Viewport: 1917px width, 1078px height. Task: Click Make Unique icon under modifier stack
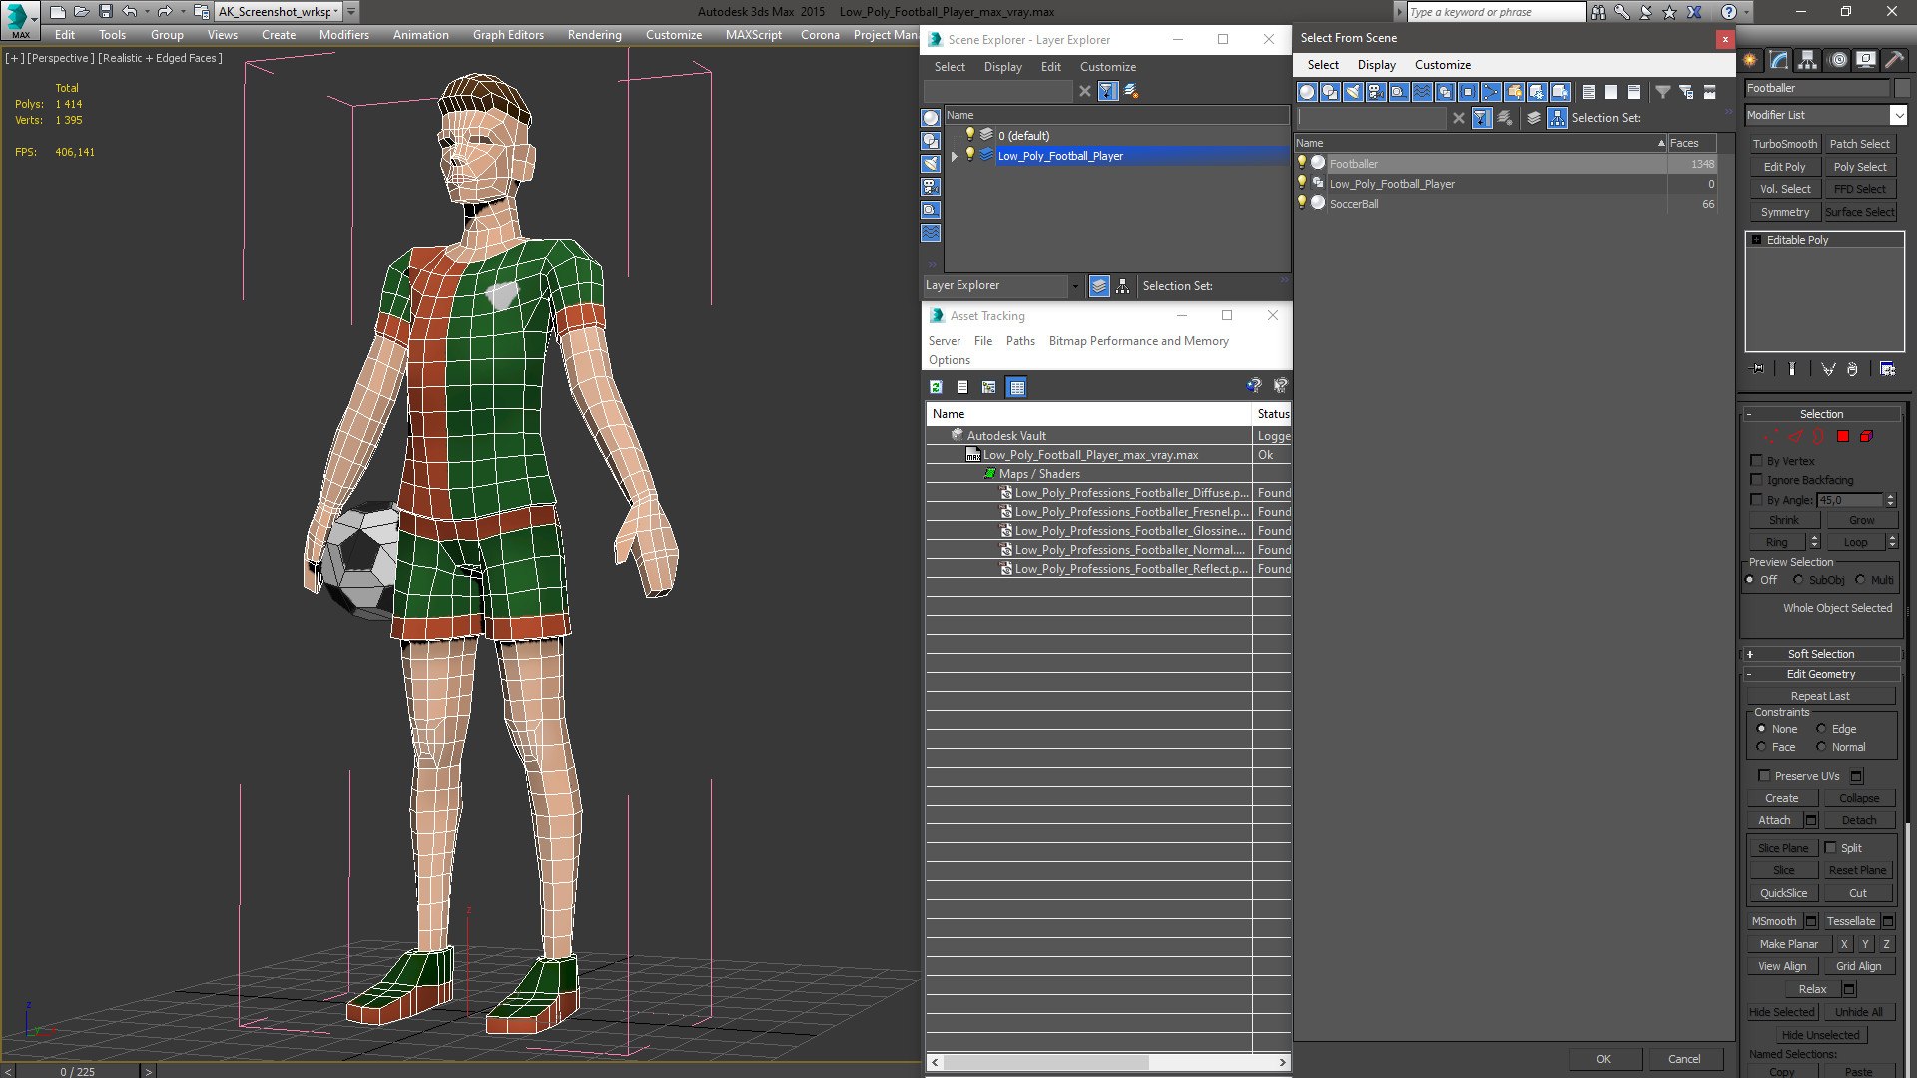tap(1828, 369)
